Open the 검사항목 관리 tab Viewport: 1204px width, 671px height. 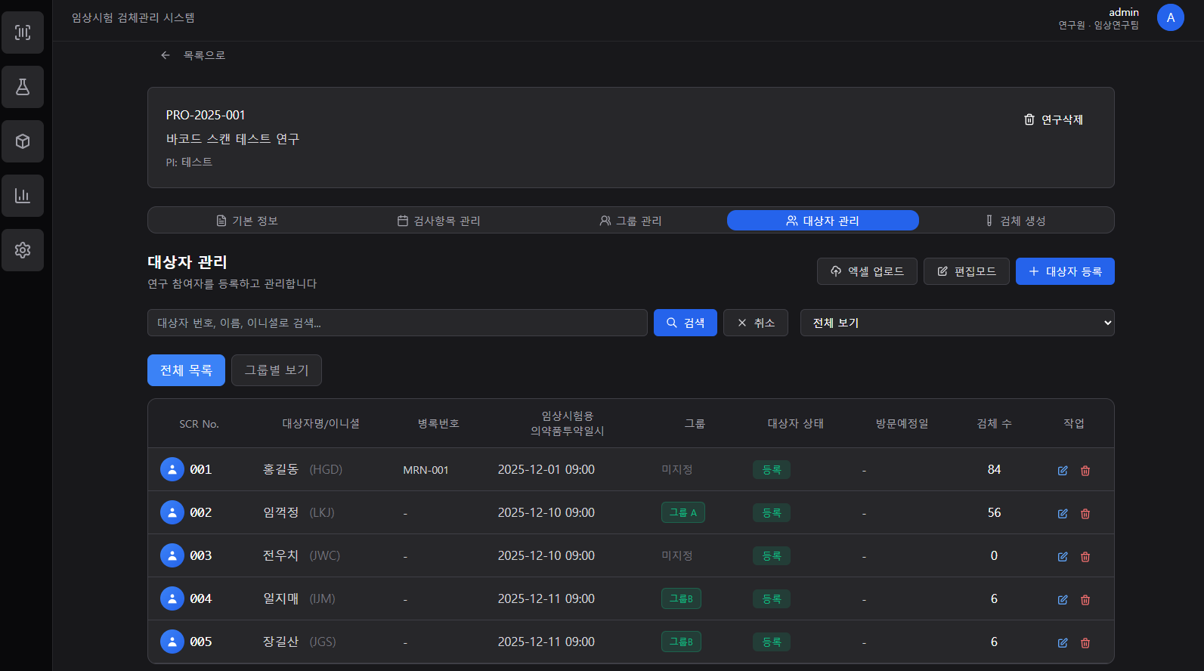439,221
